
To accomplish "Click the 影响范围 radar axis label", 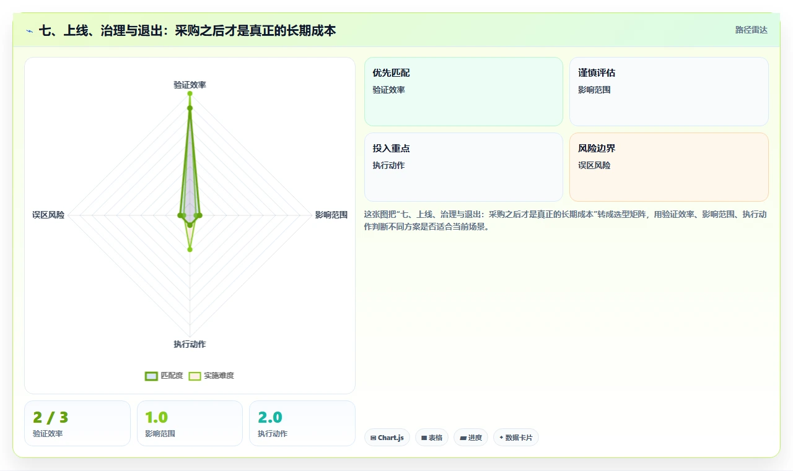I will [331, 215].
